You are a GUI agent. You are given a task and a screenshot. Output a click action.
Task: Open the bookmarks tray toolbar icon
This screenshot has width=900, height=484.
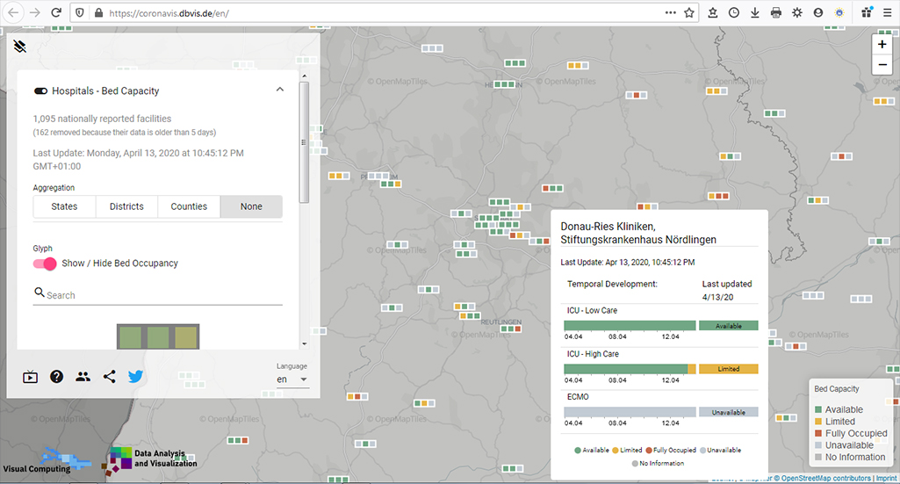[x=713, y=12]
